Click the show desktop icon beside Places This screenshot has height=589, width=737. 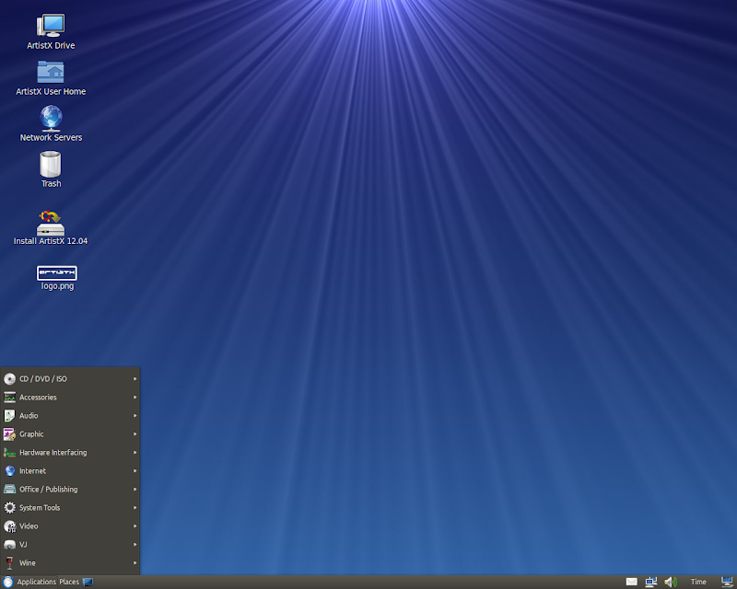pos(88,582)
